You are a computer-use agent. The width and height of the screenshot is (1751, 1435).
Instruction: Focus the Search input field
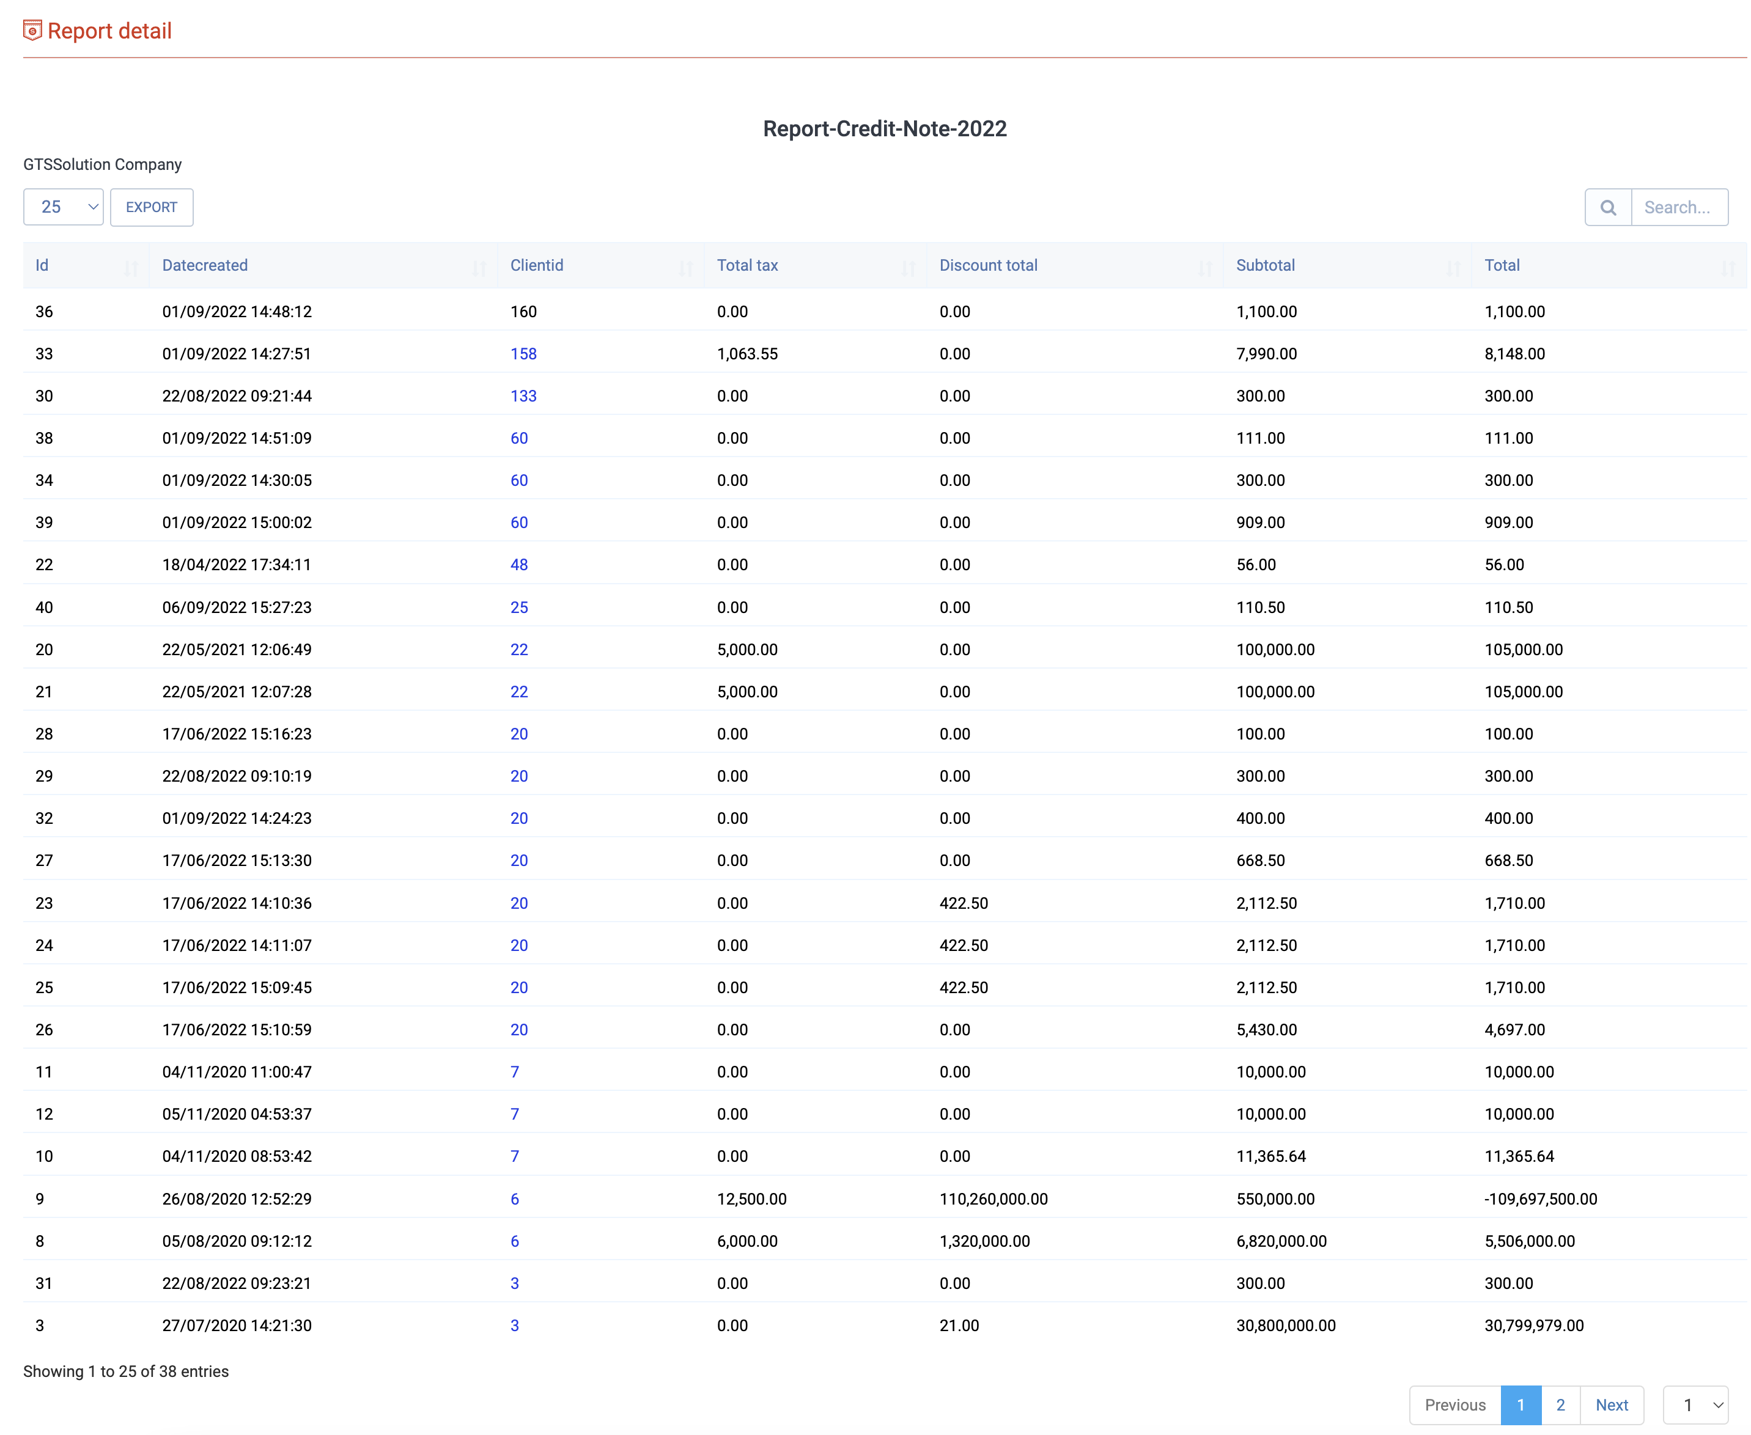pyautogui.click(x=1678, y=207)
